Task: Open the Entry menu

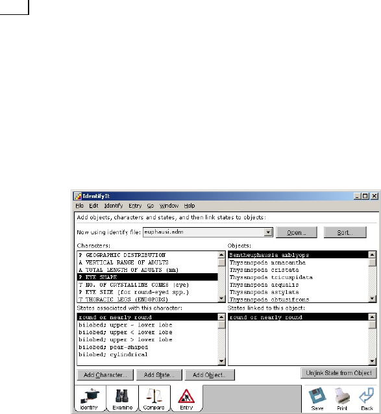Action: (x=135, y=206)
